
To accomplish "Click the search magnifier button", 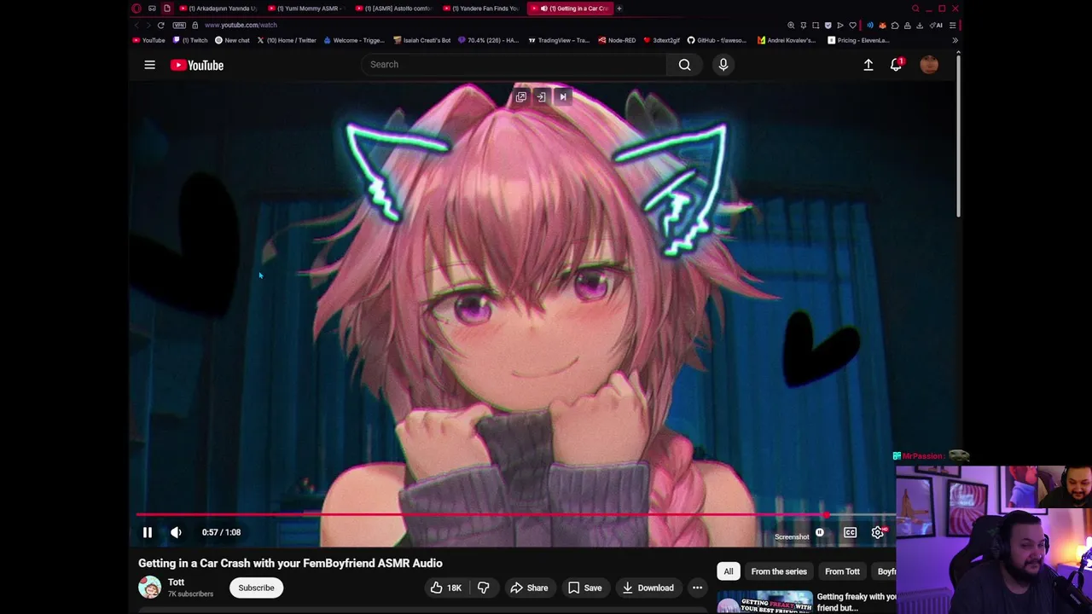I will click(x=684, y=65).
